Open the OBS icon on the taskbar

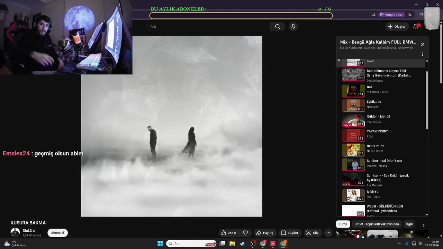pos(253,243)
